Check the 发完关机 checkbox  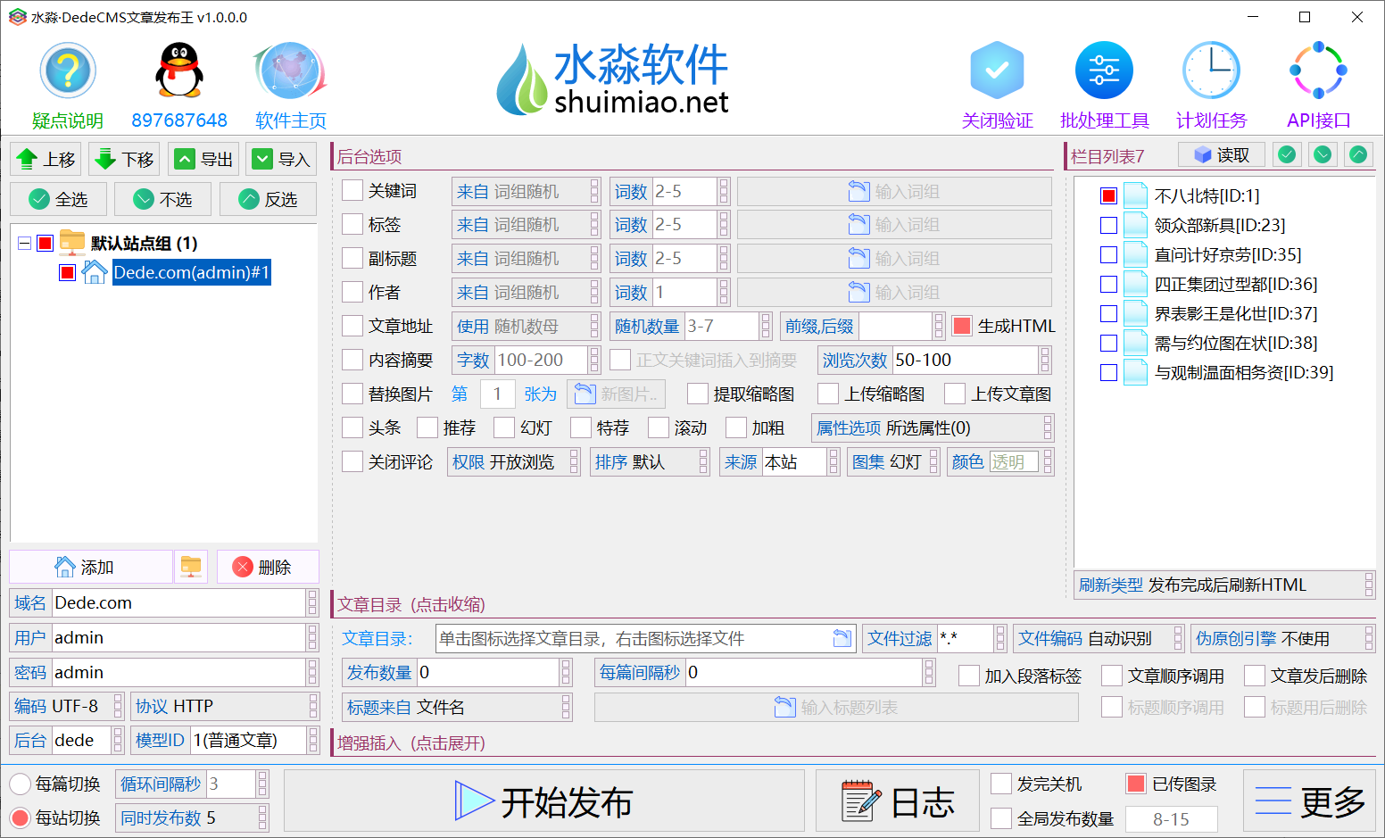click(x=1001, y=784)
